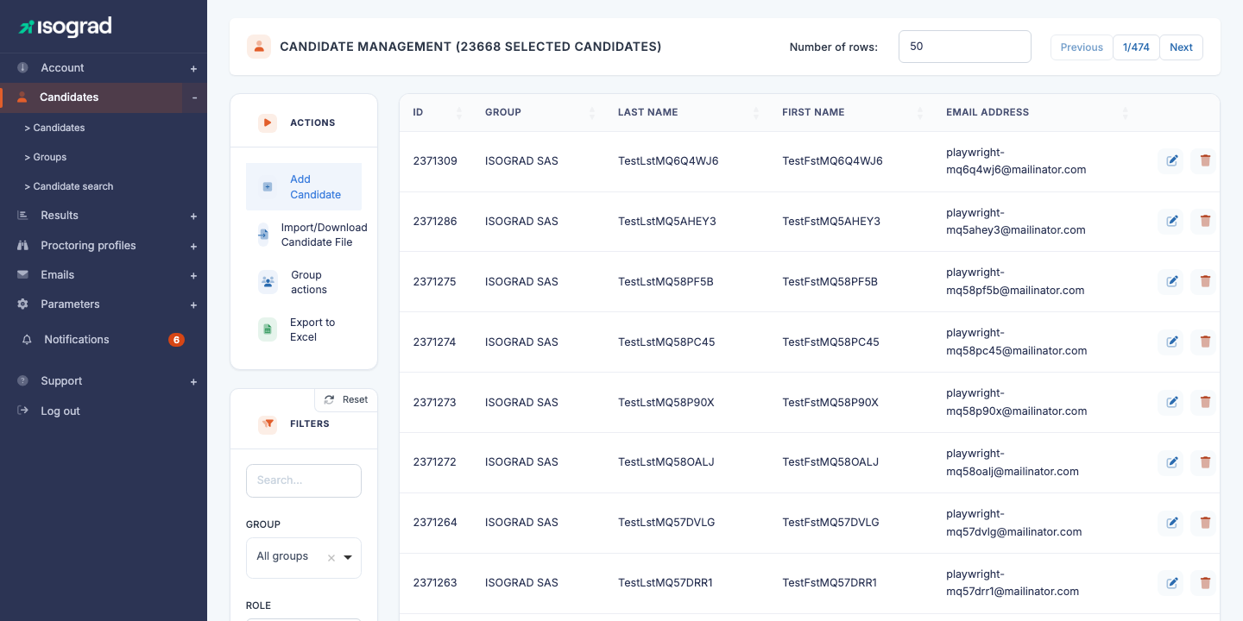The width and height of the screenshot is (1243, 621).
Task: Delete candidate 2371273 with trash icon
Action: [x=1205, y=402]
